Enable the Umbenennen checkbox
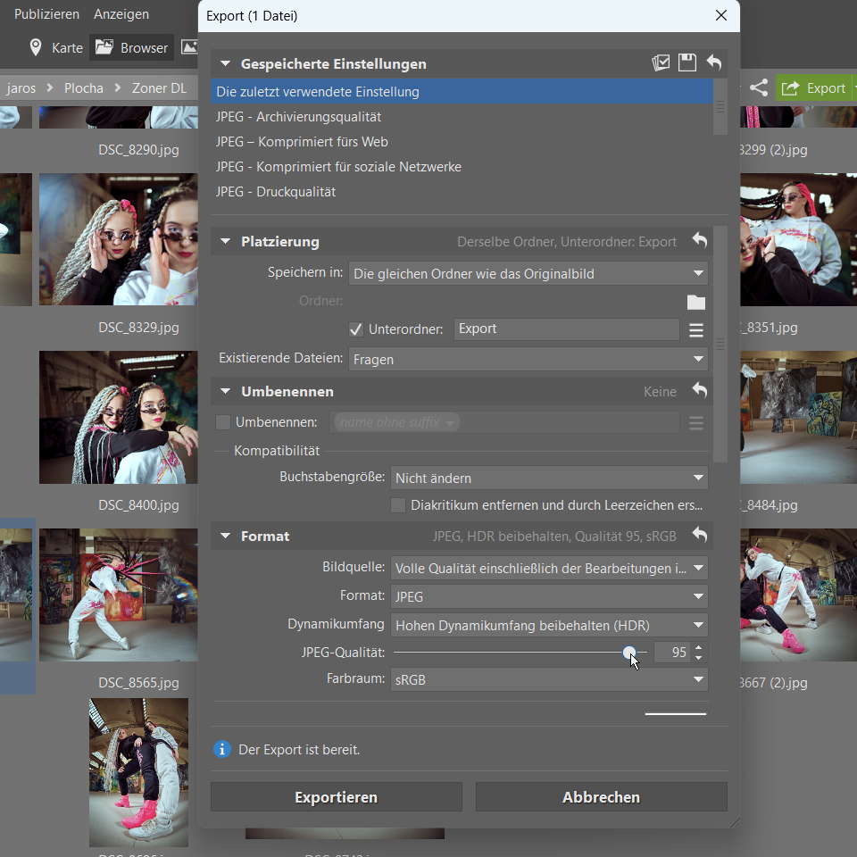857x857 pixels. 223,422
